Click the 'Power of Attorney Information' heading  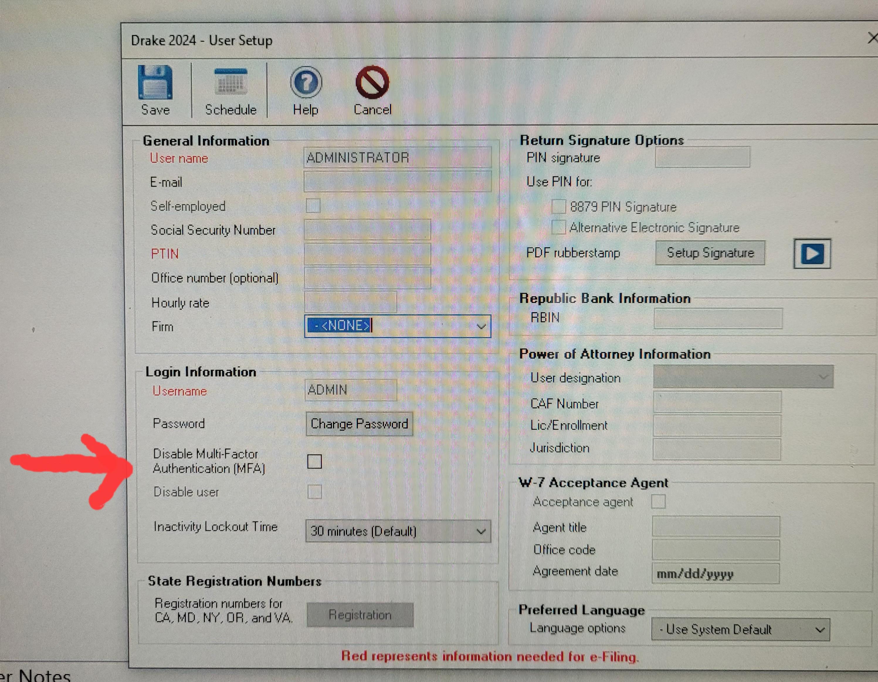(x=615, y=354)
